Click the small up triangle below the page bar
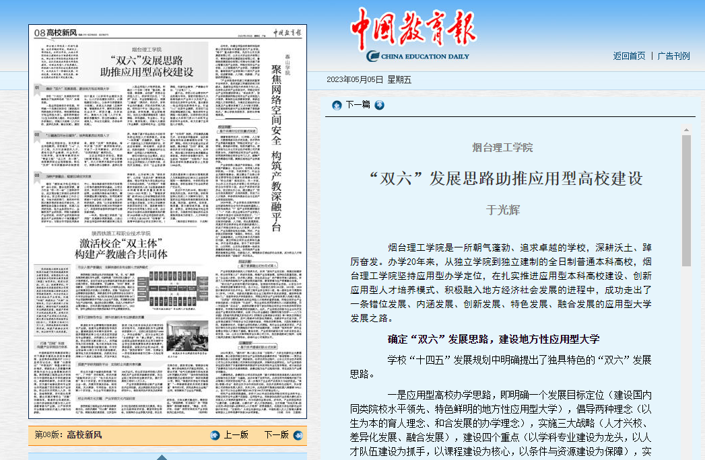The image size is (705, 460). pyautogui.click(x=162, y=457)
